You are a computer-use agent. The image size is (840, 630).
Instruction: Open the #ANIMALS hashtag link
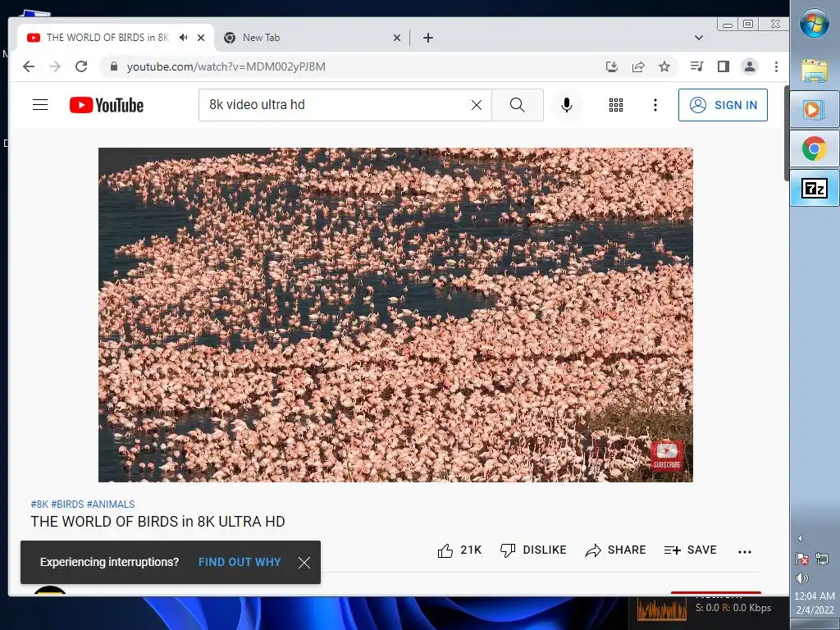tap(111, 504)
